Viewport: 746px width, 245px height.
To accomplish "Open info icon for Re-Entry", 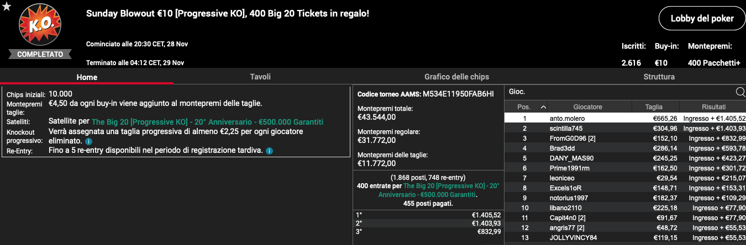I will coord(269,151).
